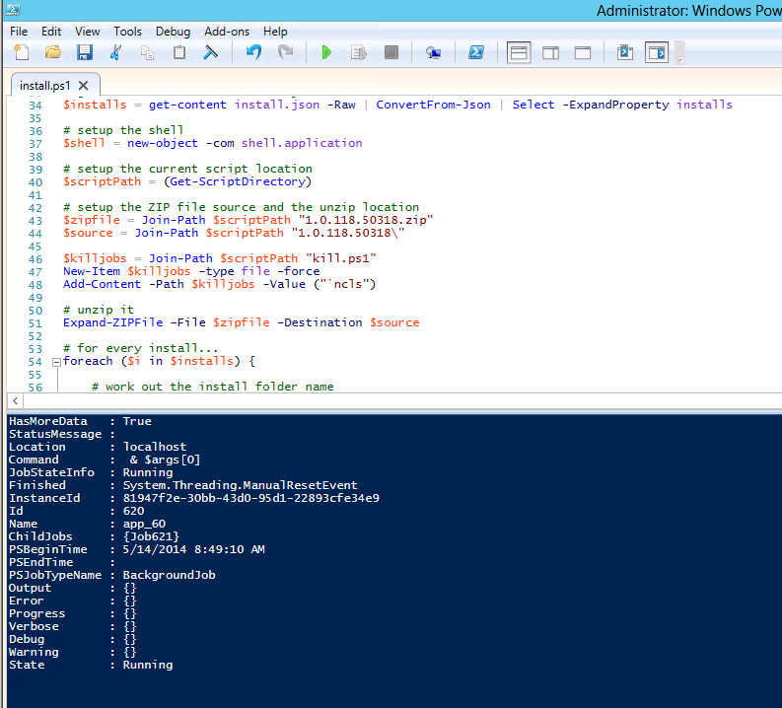The width and height of the screenshot is (782, 708).
Task: Run script with green play icon
Action: pos(326,52)
